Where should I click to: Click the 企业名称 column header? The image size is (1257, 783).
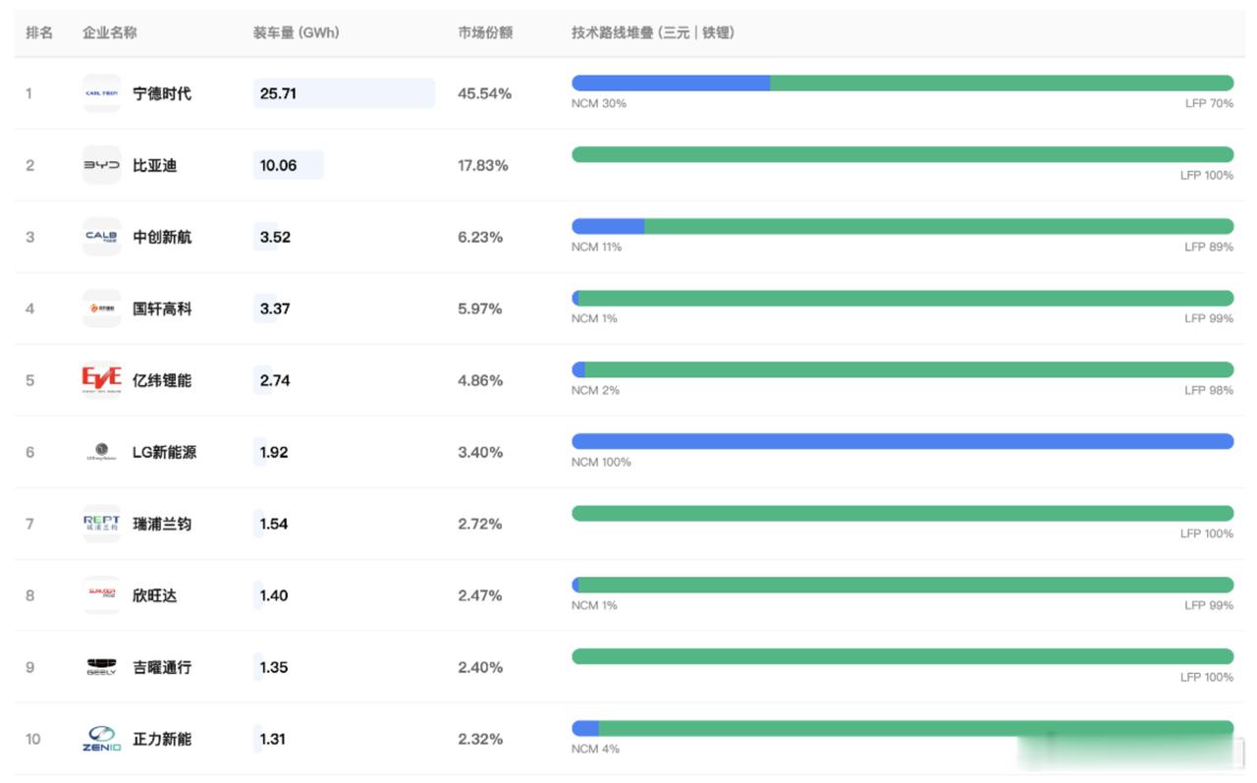[x=110, y=32]
